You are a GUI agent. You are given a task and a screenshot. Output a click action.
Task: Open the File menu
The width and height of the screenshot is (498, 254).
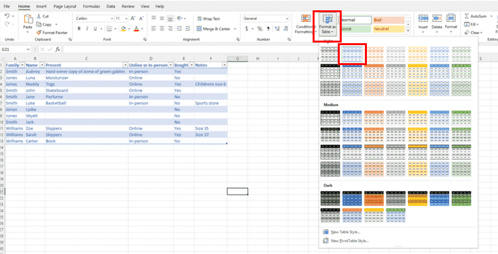point(6,6)
